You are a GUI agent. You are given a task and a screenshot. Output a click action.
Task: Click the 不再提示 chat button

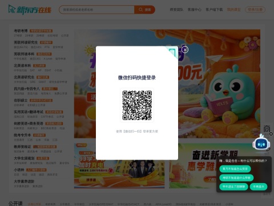click(x=259, y=187)
